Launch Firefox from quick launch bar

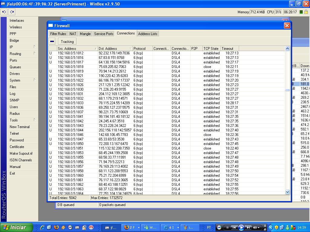56,227
